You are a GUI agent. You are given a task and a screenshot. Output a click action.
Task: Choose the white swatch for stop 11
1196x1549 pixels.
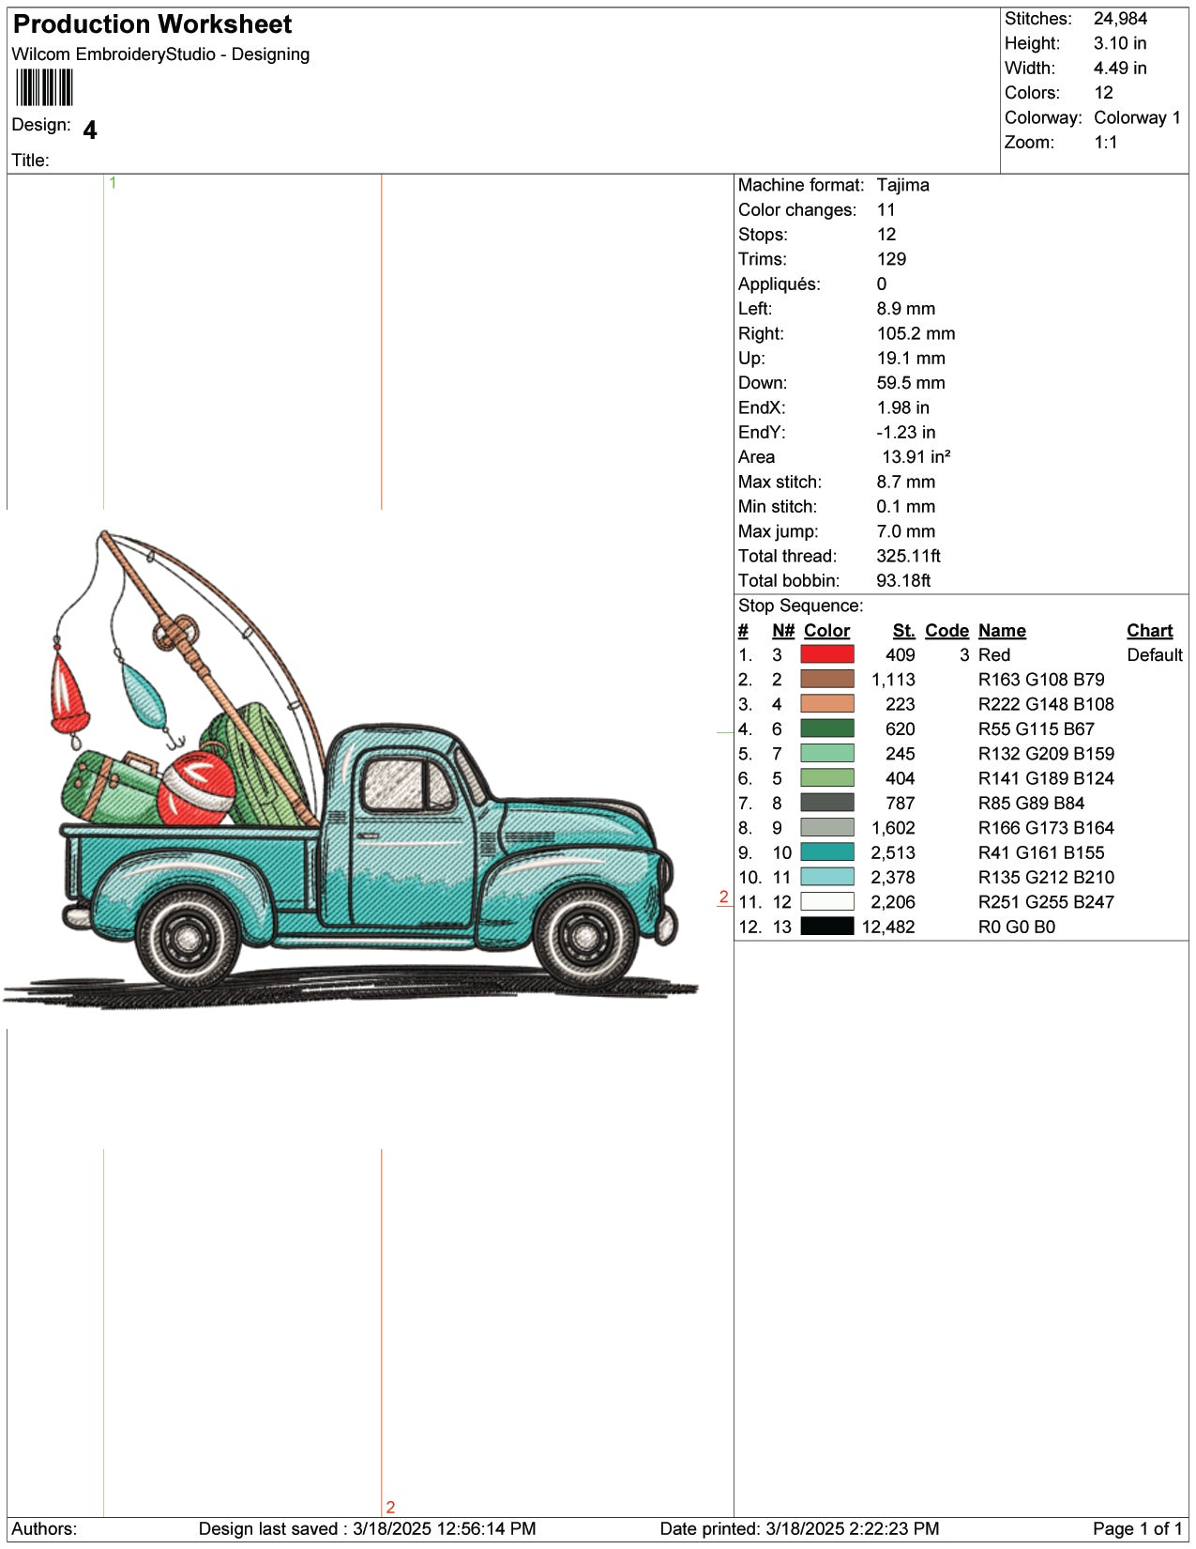[x=826, y=902]
